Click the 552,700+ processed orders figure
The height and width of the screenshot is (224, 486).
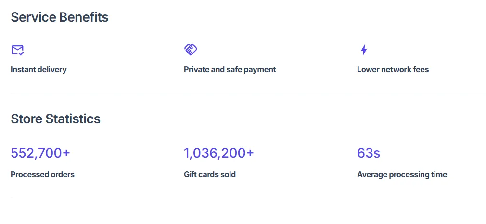click(x=40, y=153)
